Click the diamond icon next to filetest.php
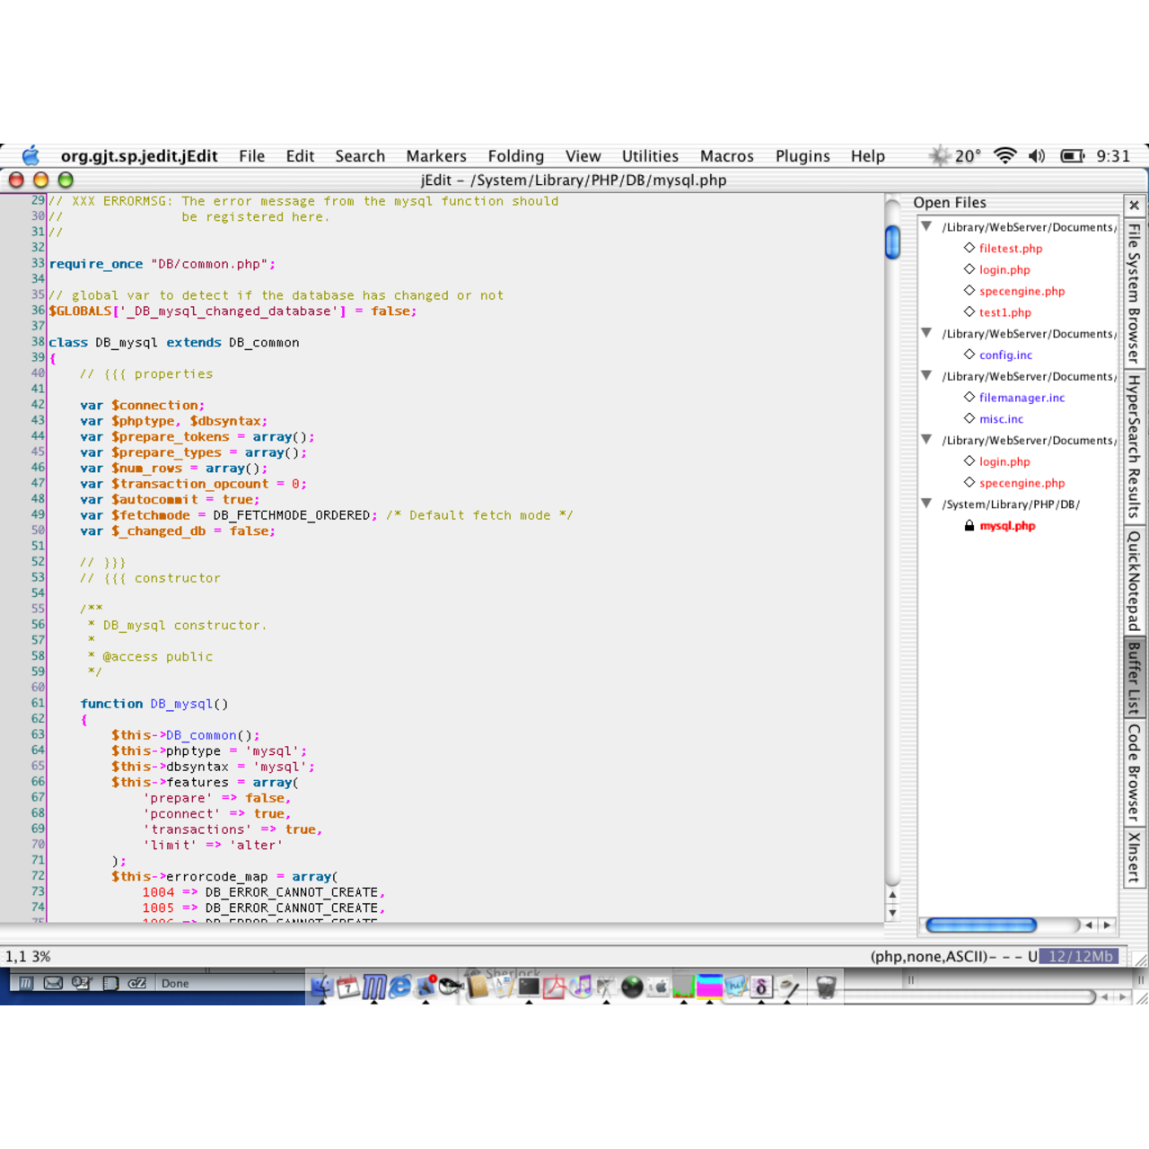 pos(969,248)
